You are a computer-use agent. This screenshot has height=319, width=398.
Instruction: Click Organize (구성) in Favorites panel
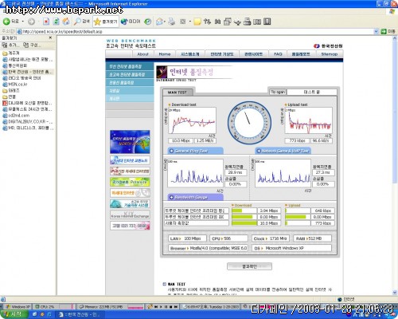32,45
